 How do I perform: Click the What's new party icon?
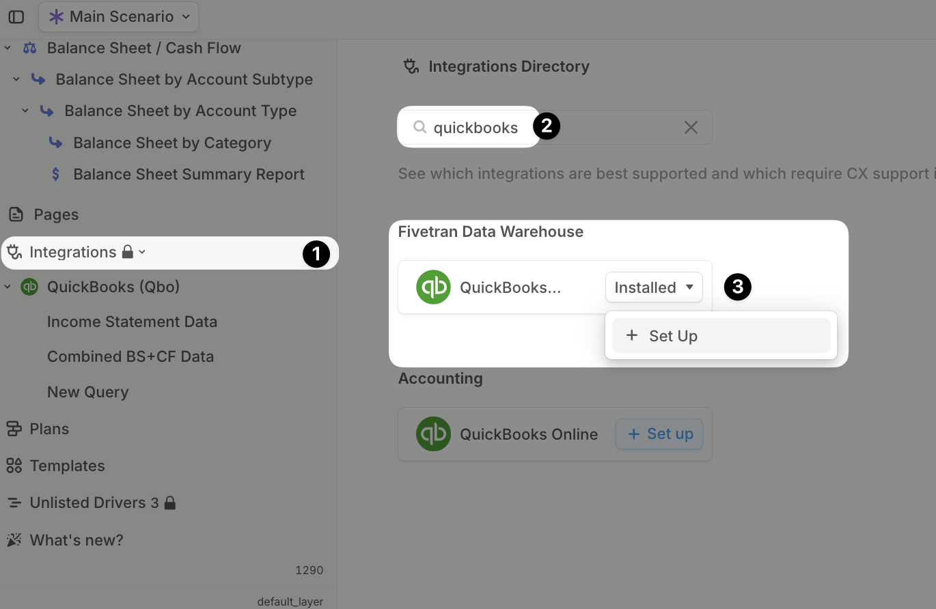14,540
